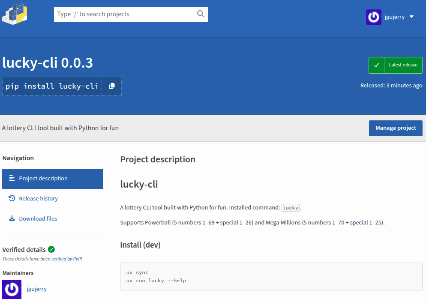Viewport: 426px width, 305px height.
Task: Open Manage project
Action: pyautogui.click(x=396, y=128)
